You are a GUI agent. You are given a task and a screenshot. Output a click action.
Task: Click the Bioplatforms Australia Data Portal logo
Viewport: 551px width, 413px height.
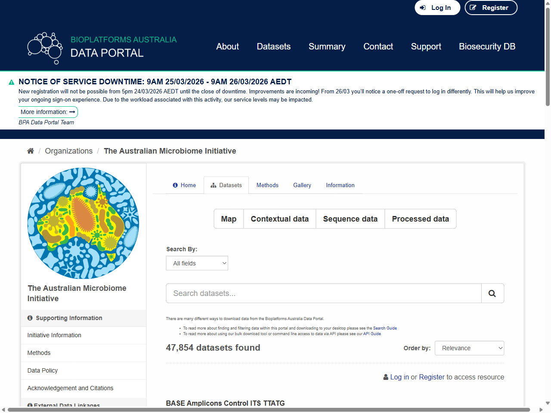(x=102, y=47)
